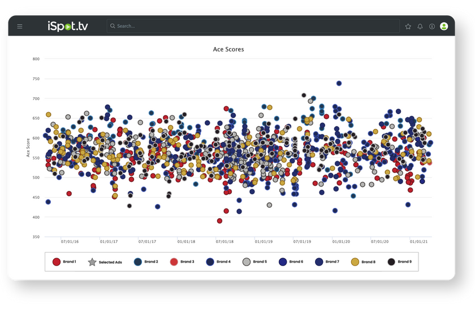Click Brand 6 legend label
Viewport: 475px width, 313px height.
[x=296, y=262]
